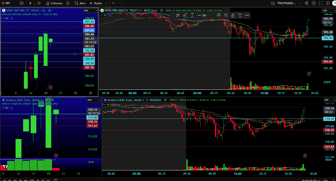Click Invesco QQQ Trust 1D chart title
Viewport: 336px width, 181px height.
click(x=27, y=100)
